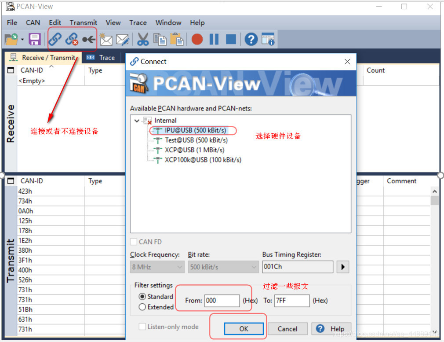Click the Help question mark toolbar icon
The height and width of the screenshot is (342, 444).
pos(251,39)
